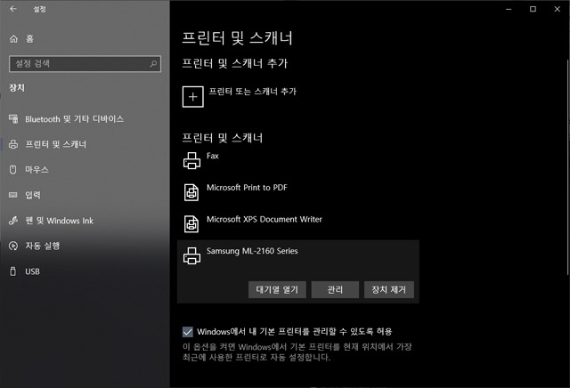Click the plus icon to add printer
Image resolution: width=570 pixels, height=388 pixels.
click(x=192, y=97)
